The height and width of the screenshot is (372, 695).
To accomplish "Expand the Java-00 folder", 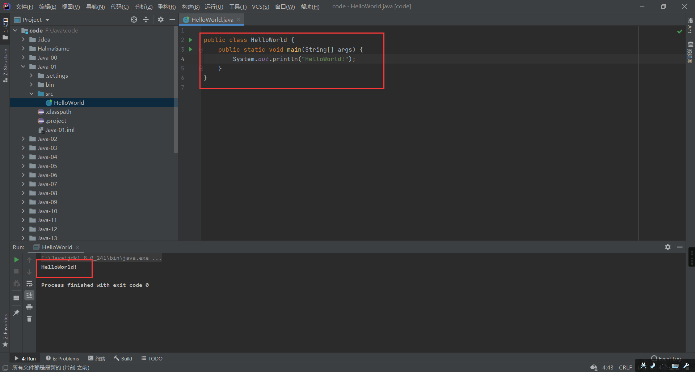I will tap(23, 57).
